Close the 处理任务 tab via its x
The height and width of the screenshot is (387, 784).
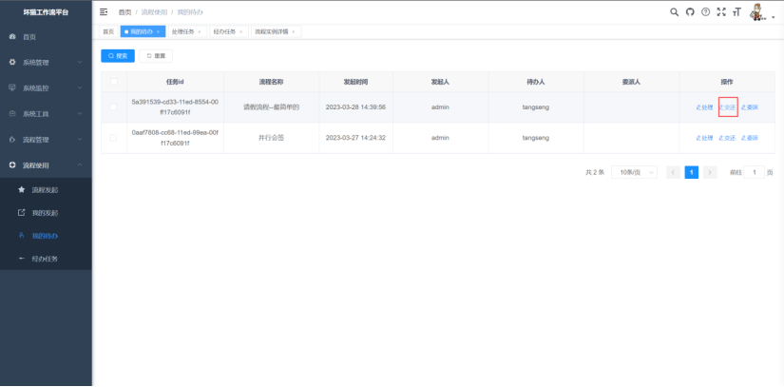pyautogui.click(x=200, y=31)
